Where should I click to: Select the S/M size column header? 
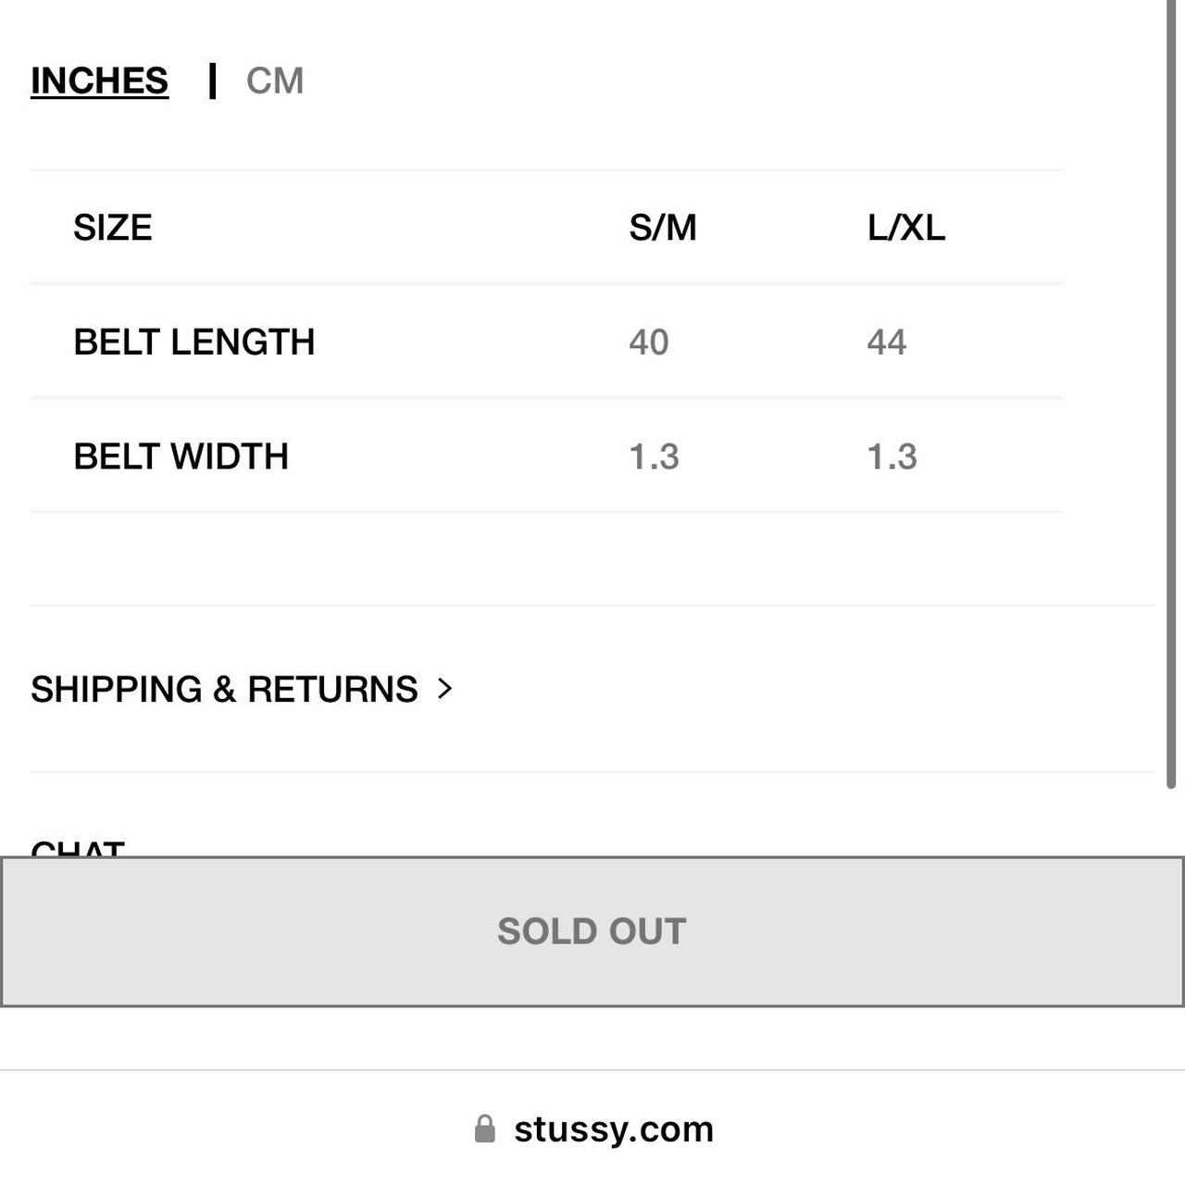point(663,228)
